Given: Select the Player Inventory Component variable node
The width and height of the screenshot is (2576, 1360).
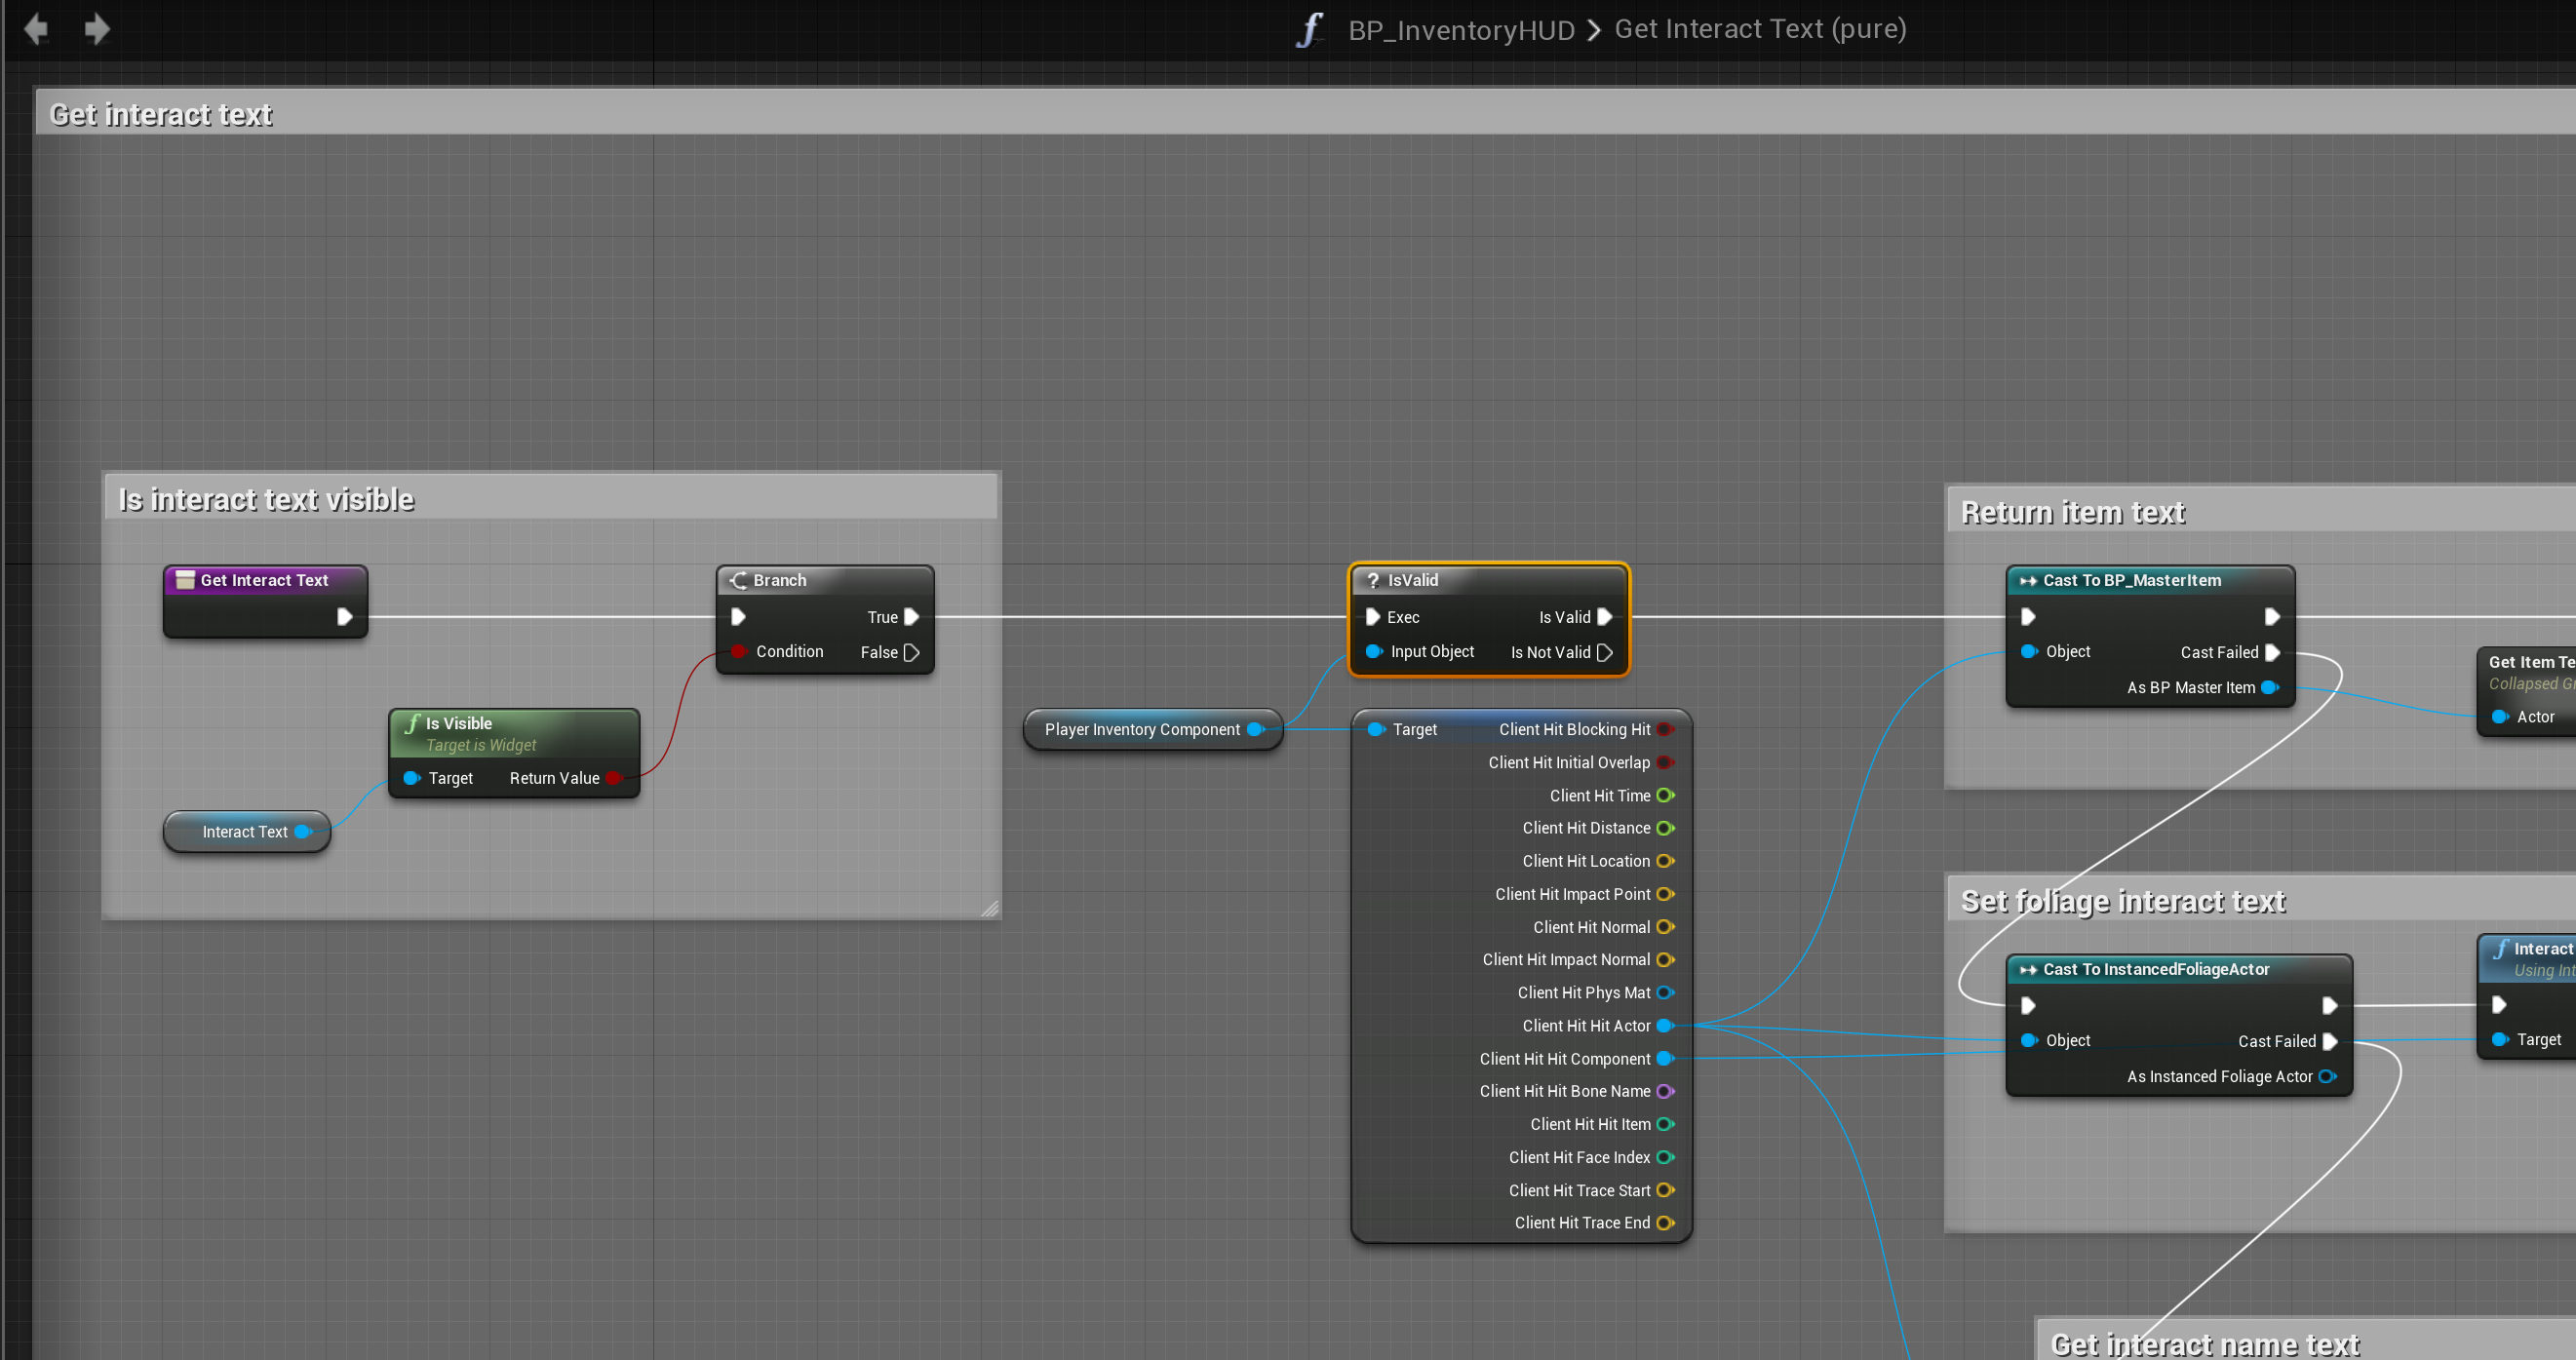Looking at the screenshot, I should coord(1141,729).
